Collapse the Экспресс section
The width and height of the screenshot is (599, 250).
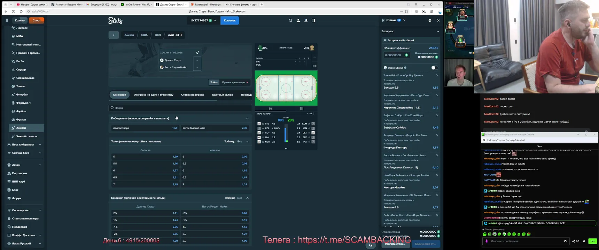click(438, 31)
